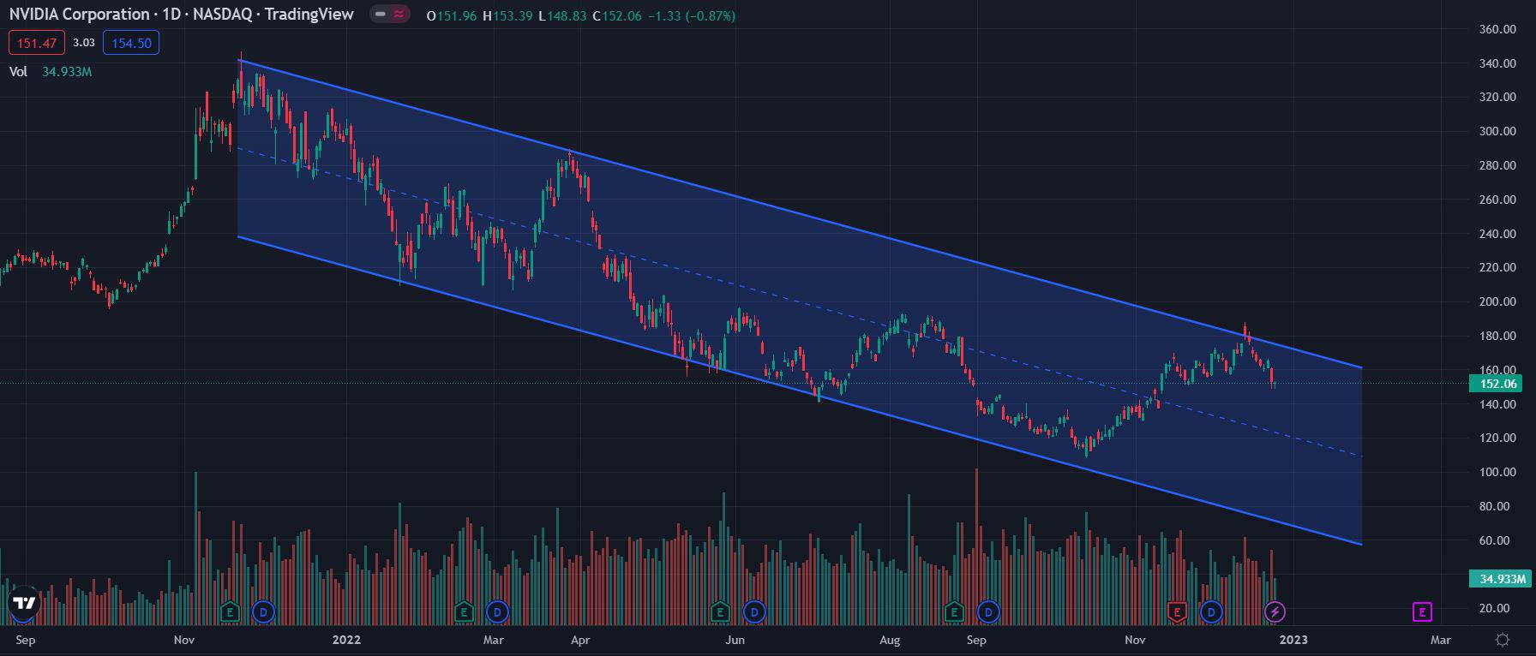Open the dividend D marker beside red E

coord(1211,611)
